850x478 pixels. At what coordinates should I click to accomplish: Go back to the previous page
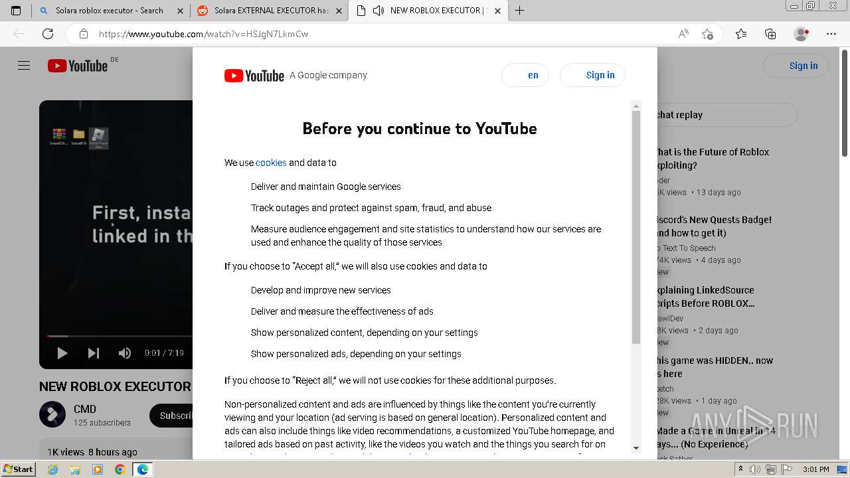click(x=19, y=34)
